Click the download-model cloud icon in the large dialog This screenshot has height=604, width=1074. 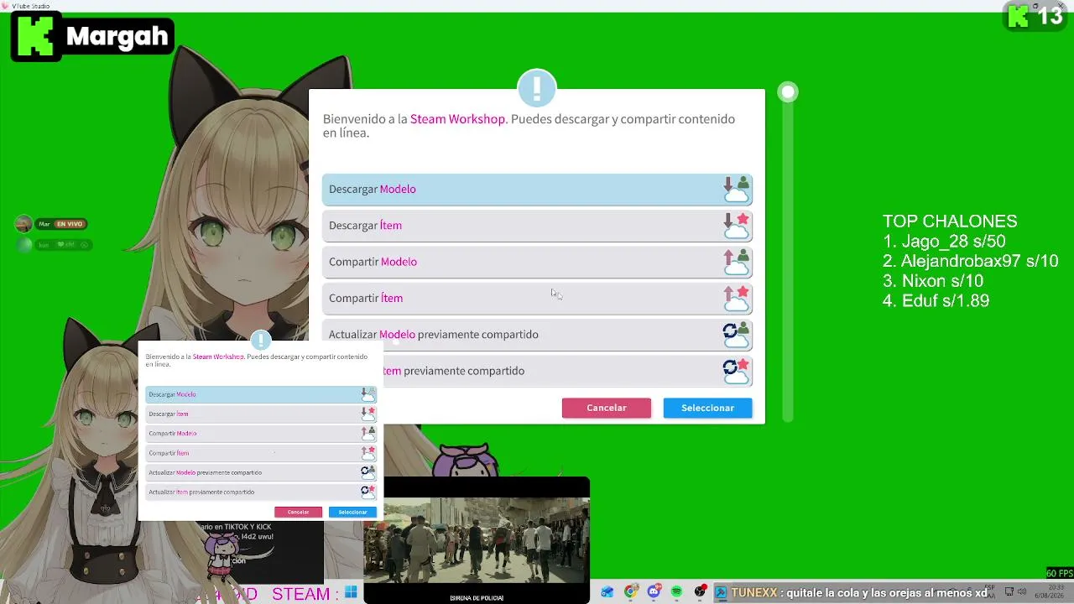coord(737,190)
